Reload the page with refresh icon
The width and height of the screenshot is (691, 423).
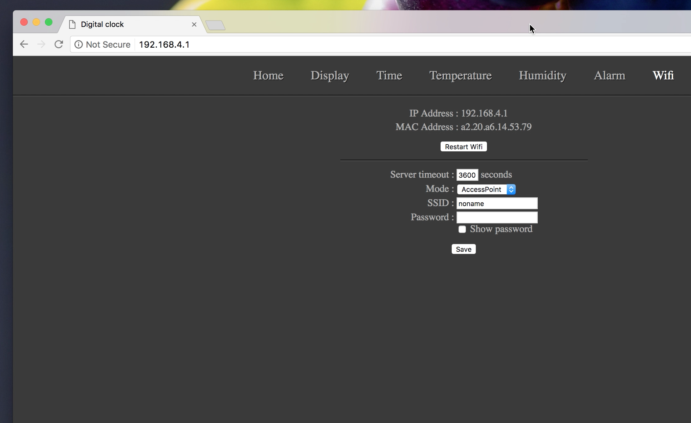pyautogui.click(x=59, y=44)
